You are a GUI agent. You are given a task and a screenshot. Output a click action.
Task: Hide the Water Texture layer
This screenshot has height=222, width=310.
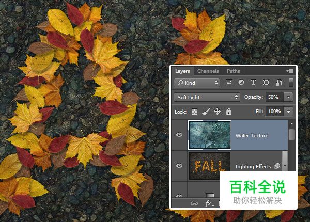[x=179, y=135]
